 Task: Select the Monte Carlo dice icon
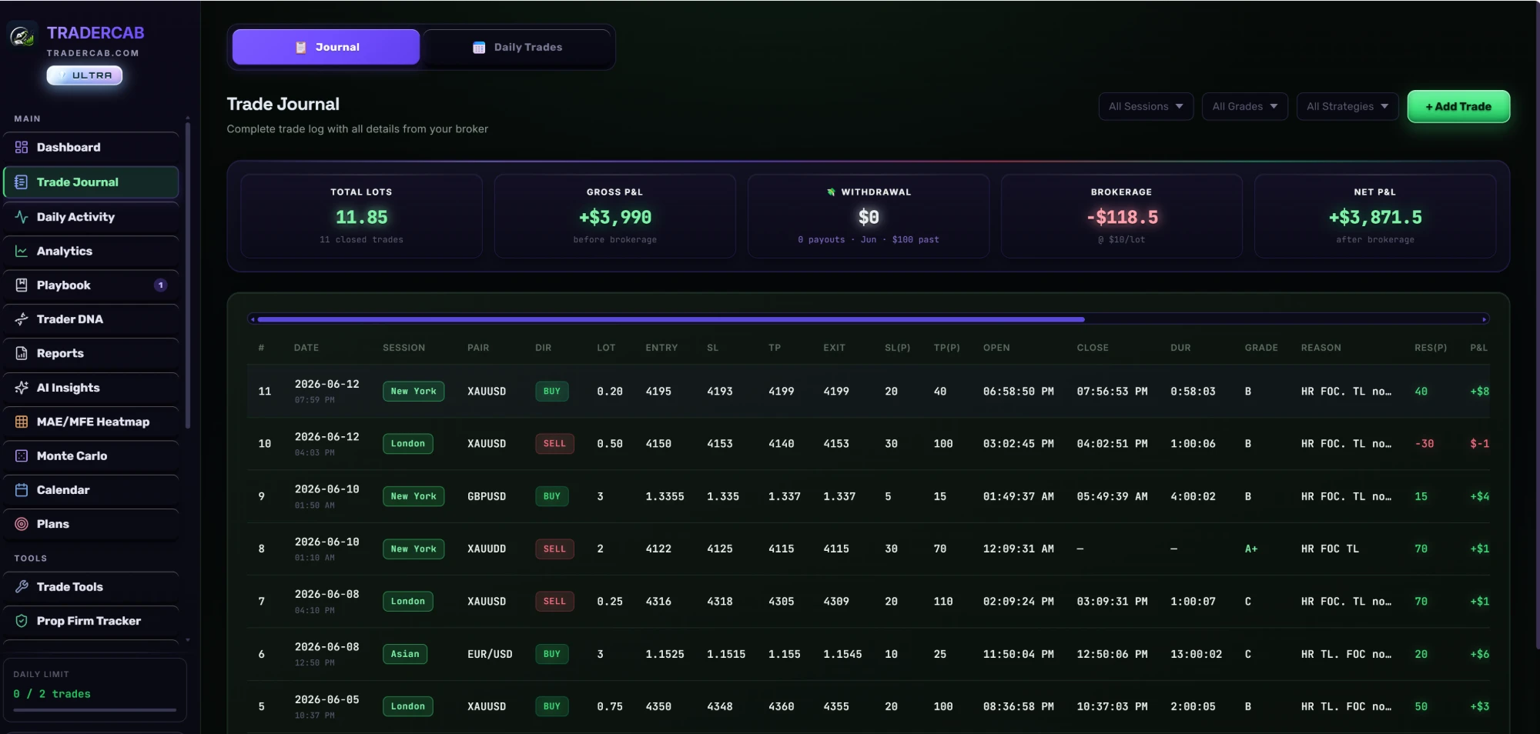[22, 455]
